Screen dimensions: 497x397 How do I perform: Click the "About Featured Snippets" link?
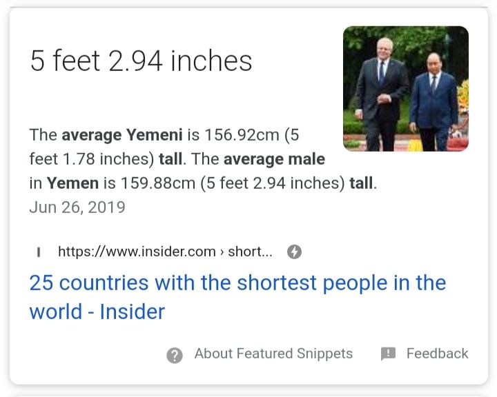point(273,354)
